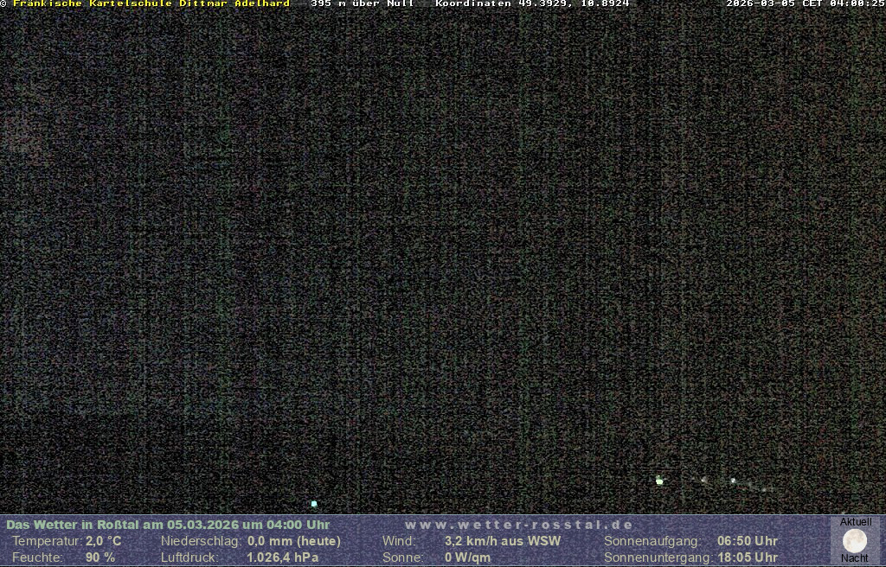The image size is (886, 567).
Task: Click the moon night icon
Action: point(855,541)
